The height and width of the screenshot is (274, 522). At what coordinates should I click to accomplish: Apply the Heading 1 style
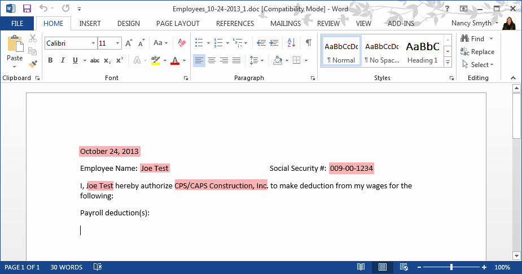point(423,51)
